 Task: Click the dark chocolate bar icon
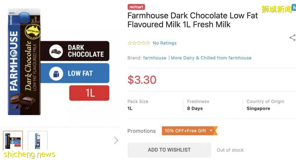pyautogui.click(x=56, y=51)
